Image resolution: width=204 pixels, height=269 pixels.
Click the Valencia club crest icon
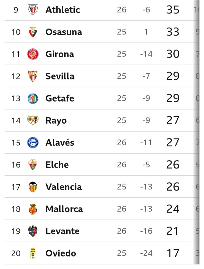tap(33, 187)
